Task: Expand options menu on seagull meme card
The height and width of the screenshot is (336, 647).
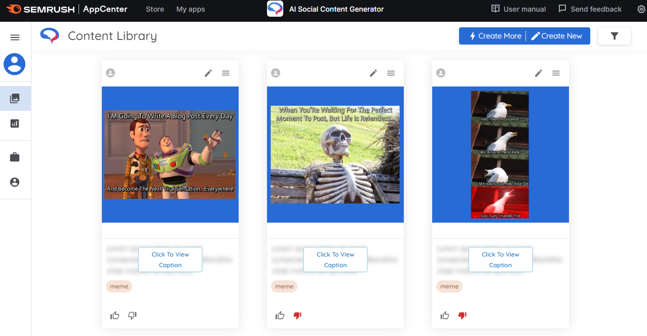Action: point(556,73)
